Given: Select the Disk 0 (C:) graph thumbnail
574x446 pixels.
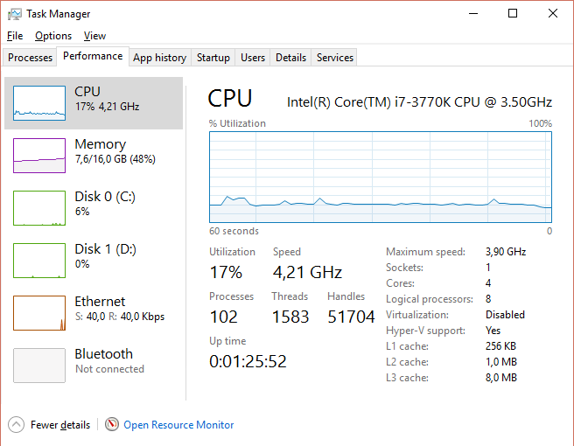Looking at the screenshot, I should click(x=39, y=208).
